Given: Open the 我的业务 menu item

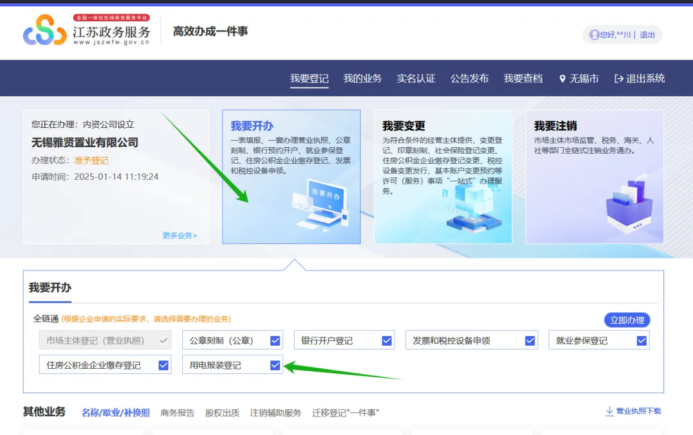Looking at the screenshot, I should coord(363,78).
